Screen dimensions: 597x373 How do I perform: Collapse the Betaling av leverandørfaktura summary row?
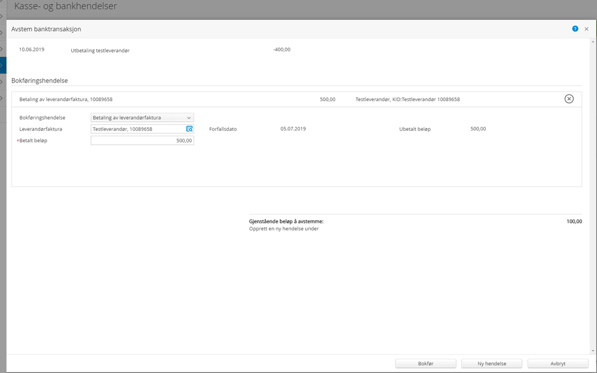pyautogui.click(x=296, y=99)
